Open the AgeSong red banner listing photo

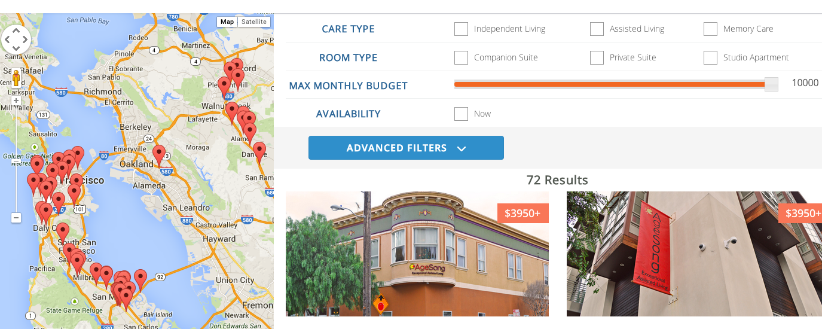(693, 254)
